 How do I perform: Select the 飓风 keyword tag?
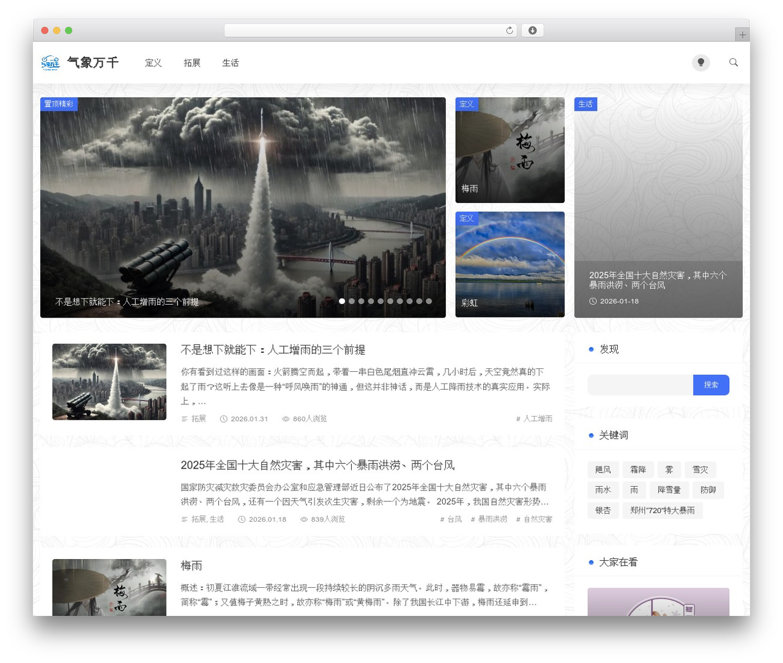(x=603, y=470)
